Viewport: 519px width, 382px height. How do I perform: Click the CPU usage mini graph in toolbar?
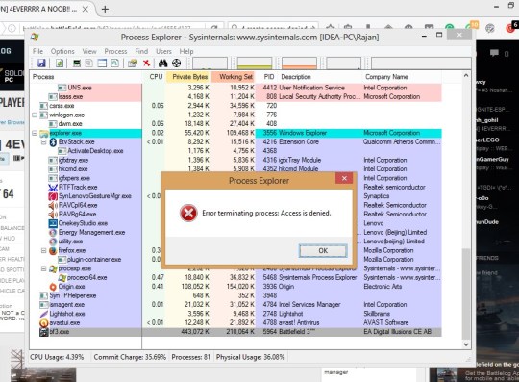click(x=210, y=63)
